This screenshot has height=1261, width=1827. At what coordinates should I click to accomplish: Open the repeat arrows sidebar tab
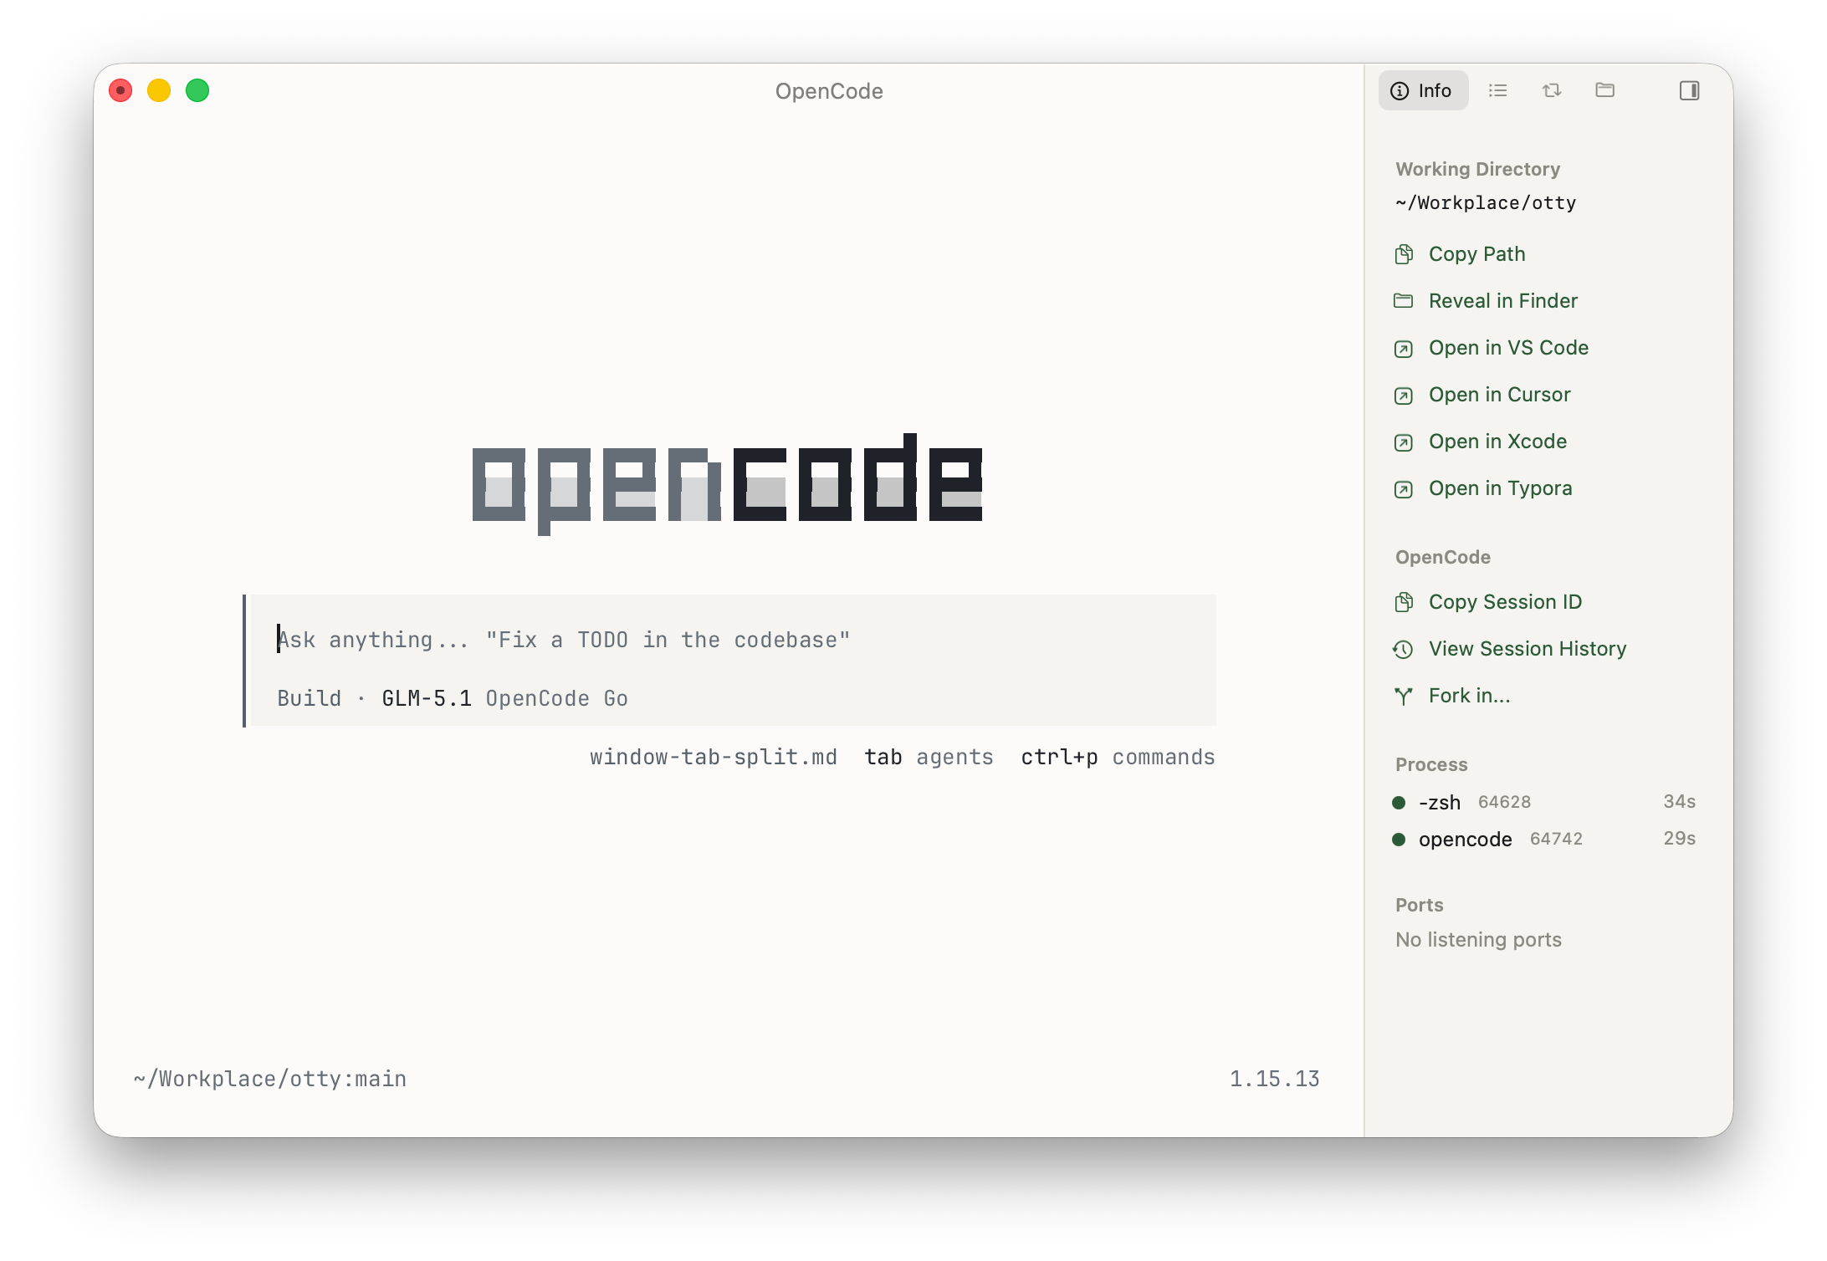[x=1552, y=90]
